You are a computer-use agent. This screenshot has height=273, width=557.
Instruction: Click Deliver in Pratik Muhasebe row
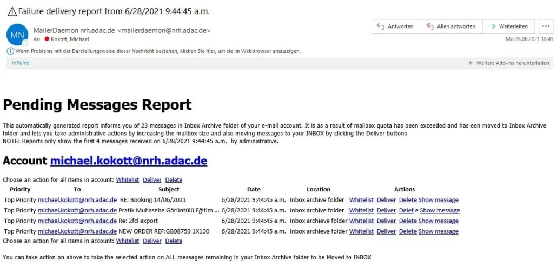tap(386, 210)
